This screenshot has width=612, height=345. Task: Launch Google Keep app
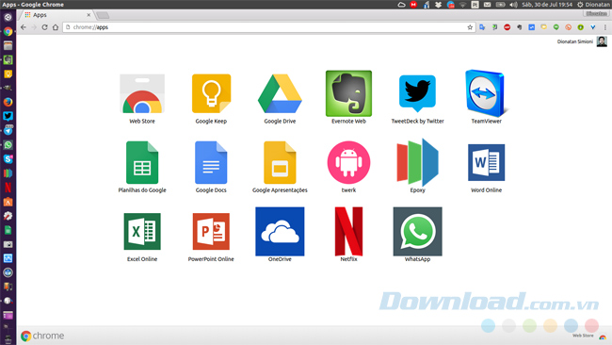pyautogui.click(x=211, y=94)
